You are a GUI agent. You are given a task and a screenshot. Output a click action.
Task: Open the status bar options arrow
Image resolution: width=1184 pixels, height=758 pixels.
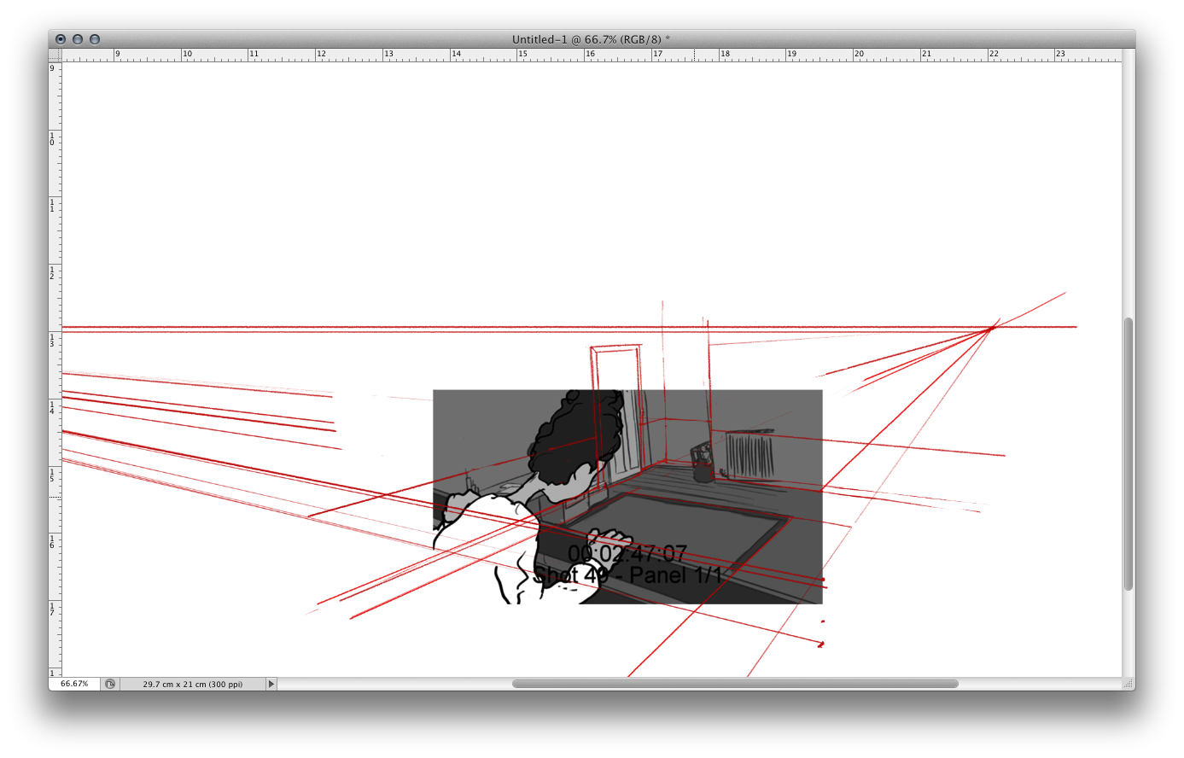(271, 684)
